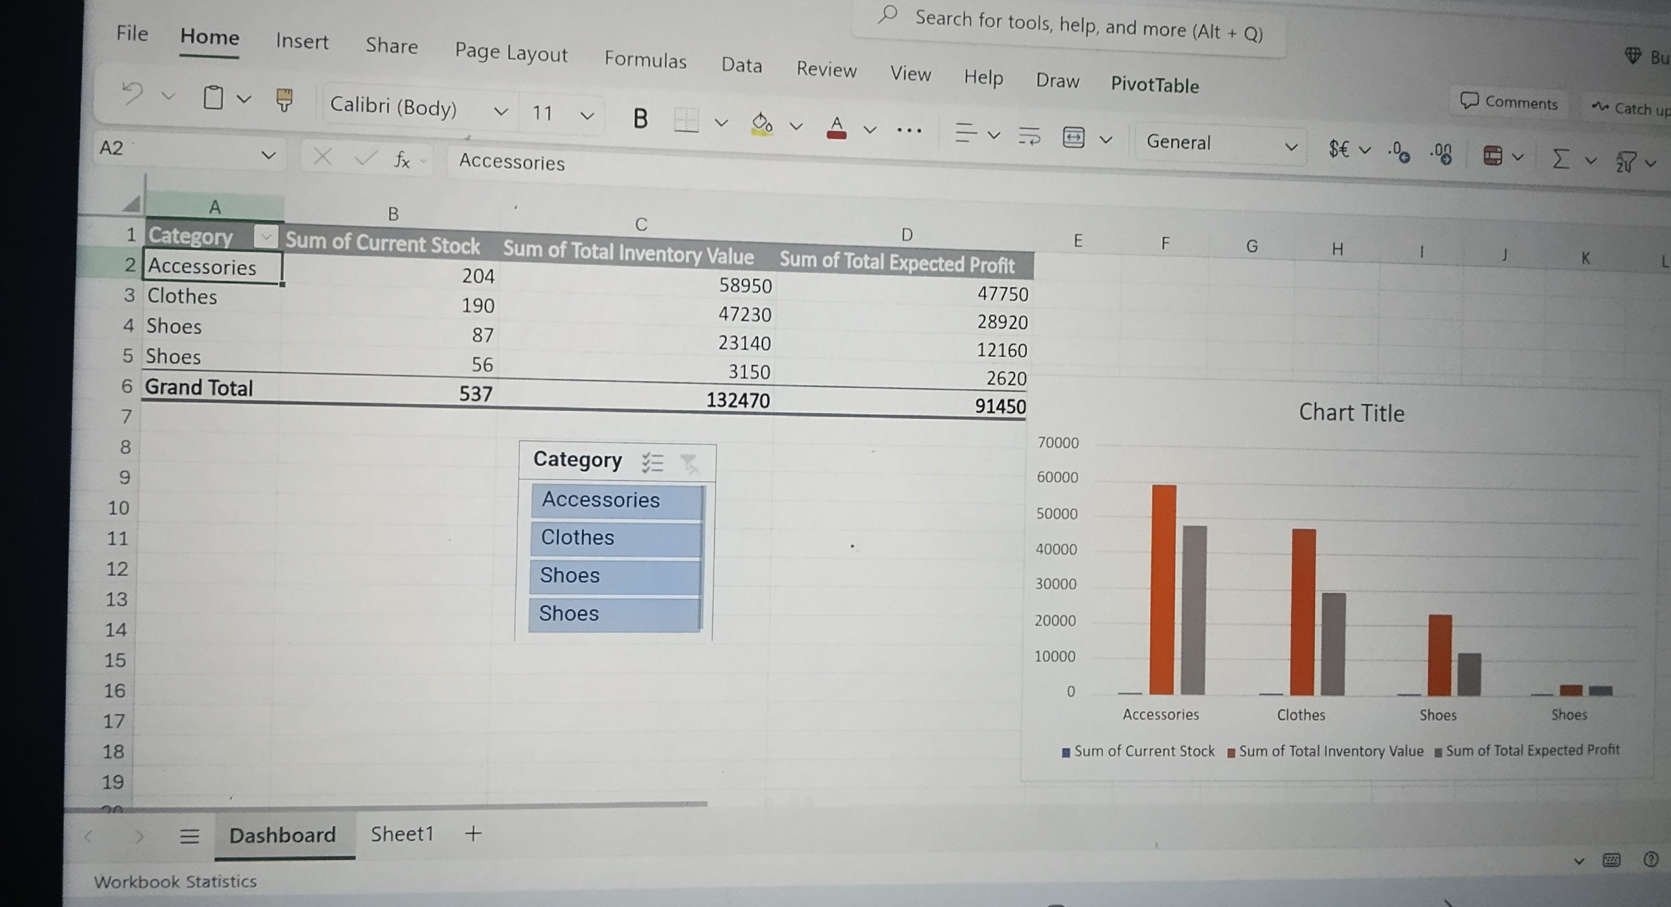The image size is (1671, 907).
Task: Click the Sort and Filter icon
Action: (x=1626, y=161)
